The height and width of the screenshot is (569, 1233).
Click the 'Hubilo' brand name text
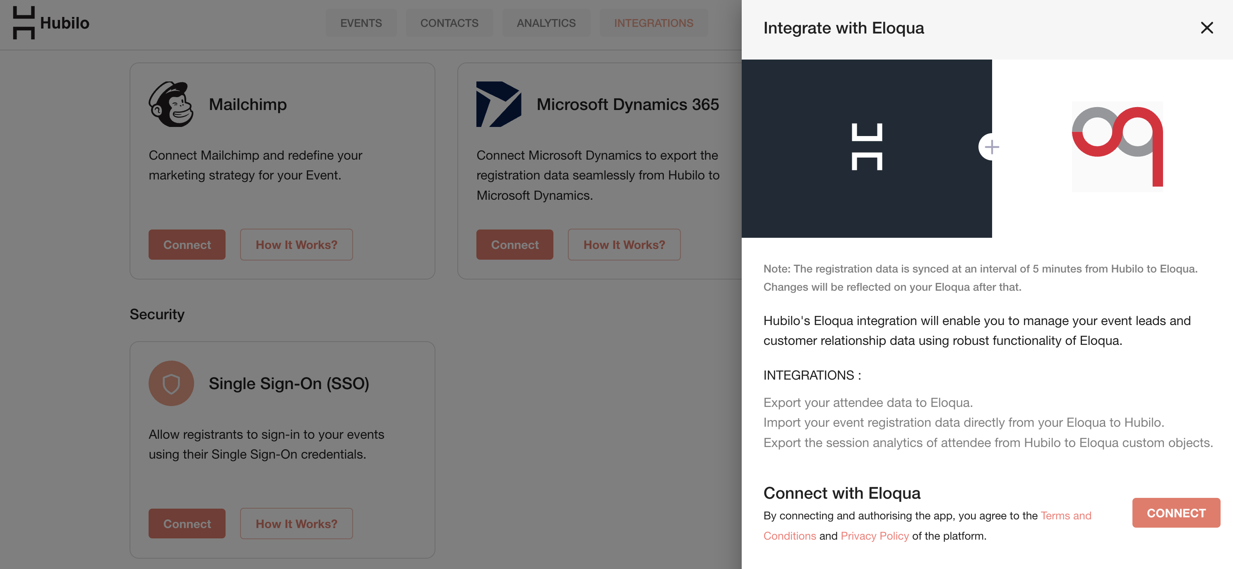(x=65, y=22)
